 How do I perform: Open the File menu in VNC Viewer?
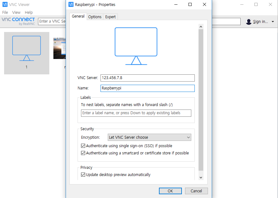tap(5, 13)
